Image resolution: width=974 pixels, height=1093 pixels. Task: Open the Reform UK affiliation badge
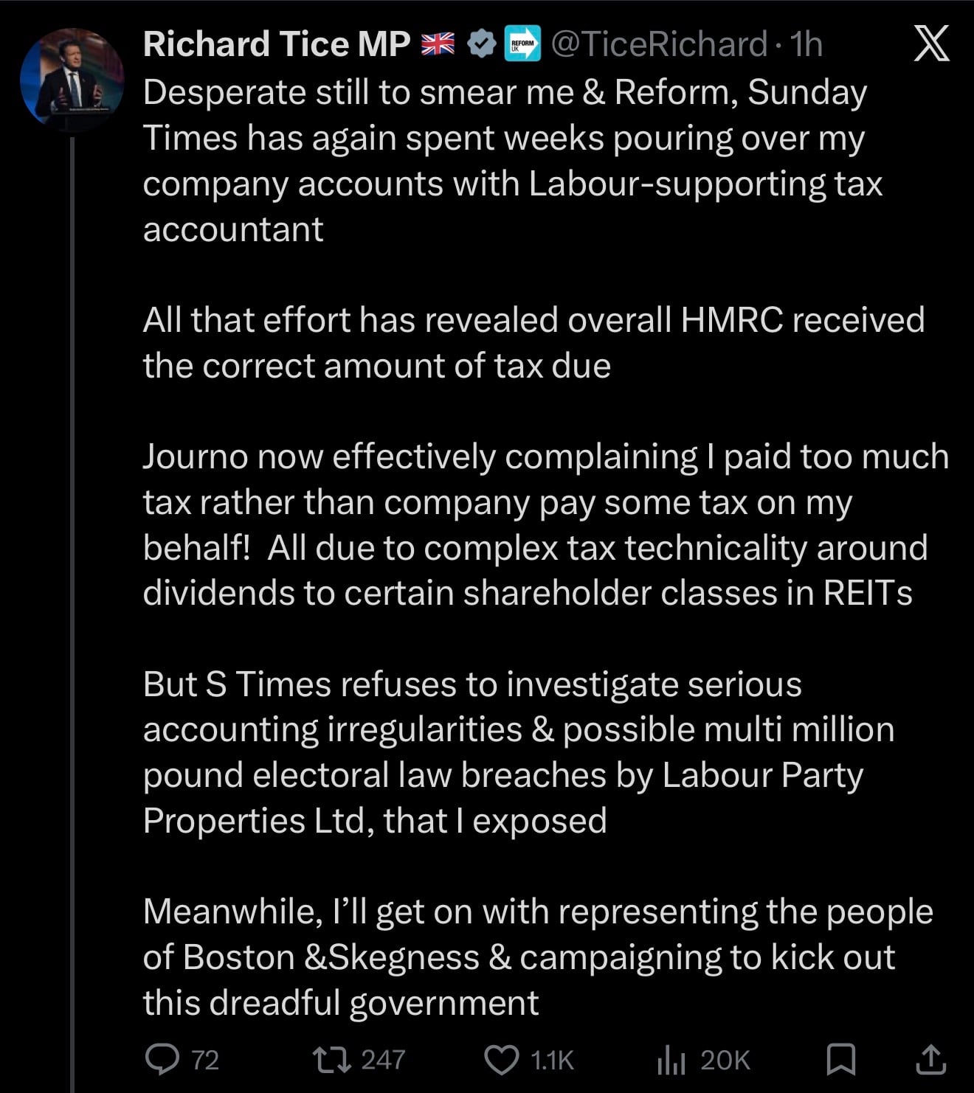[522, 44]
